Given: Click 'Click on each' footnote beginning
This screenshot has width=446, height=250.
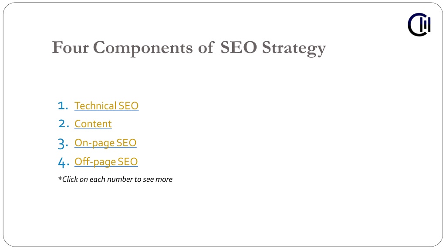Looking at the screenshot, I should coord(84,179).
